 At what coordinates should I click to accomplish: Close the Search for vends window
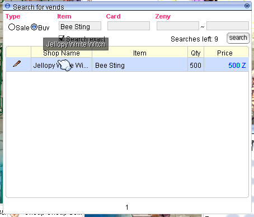(x=247, y=6)
